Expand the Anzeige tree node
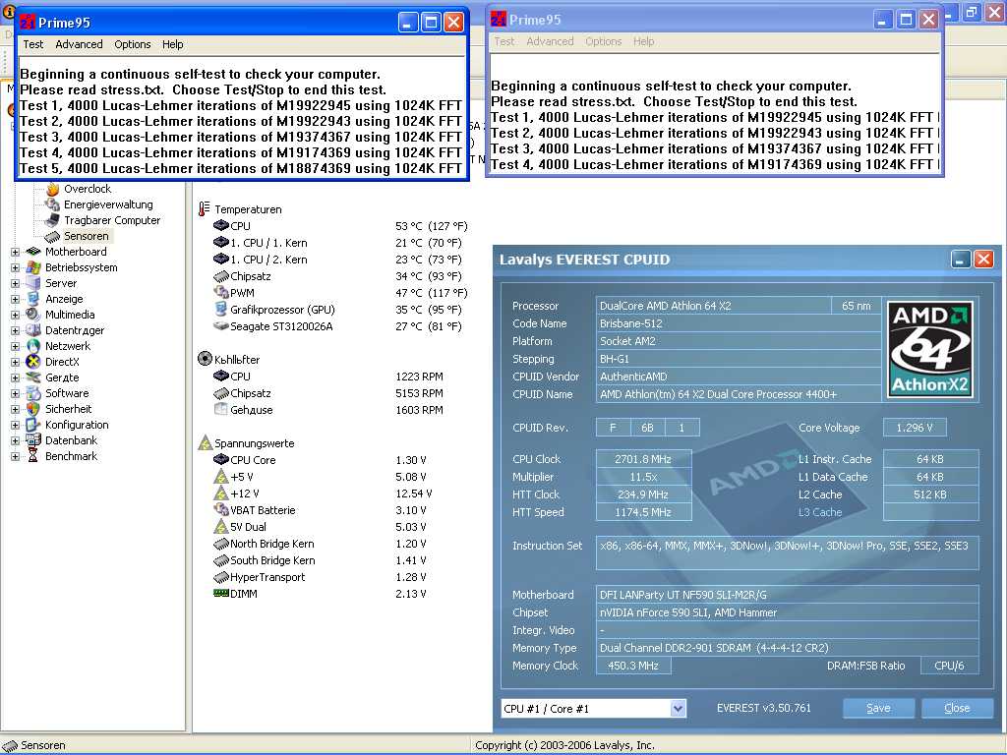 click(15, 299)
